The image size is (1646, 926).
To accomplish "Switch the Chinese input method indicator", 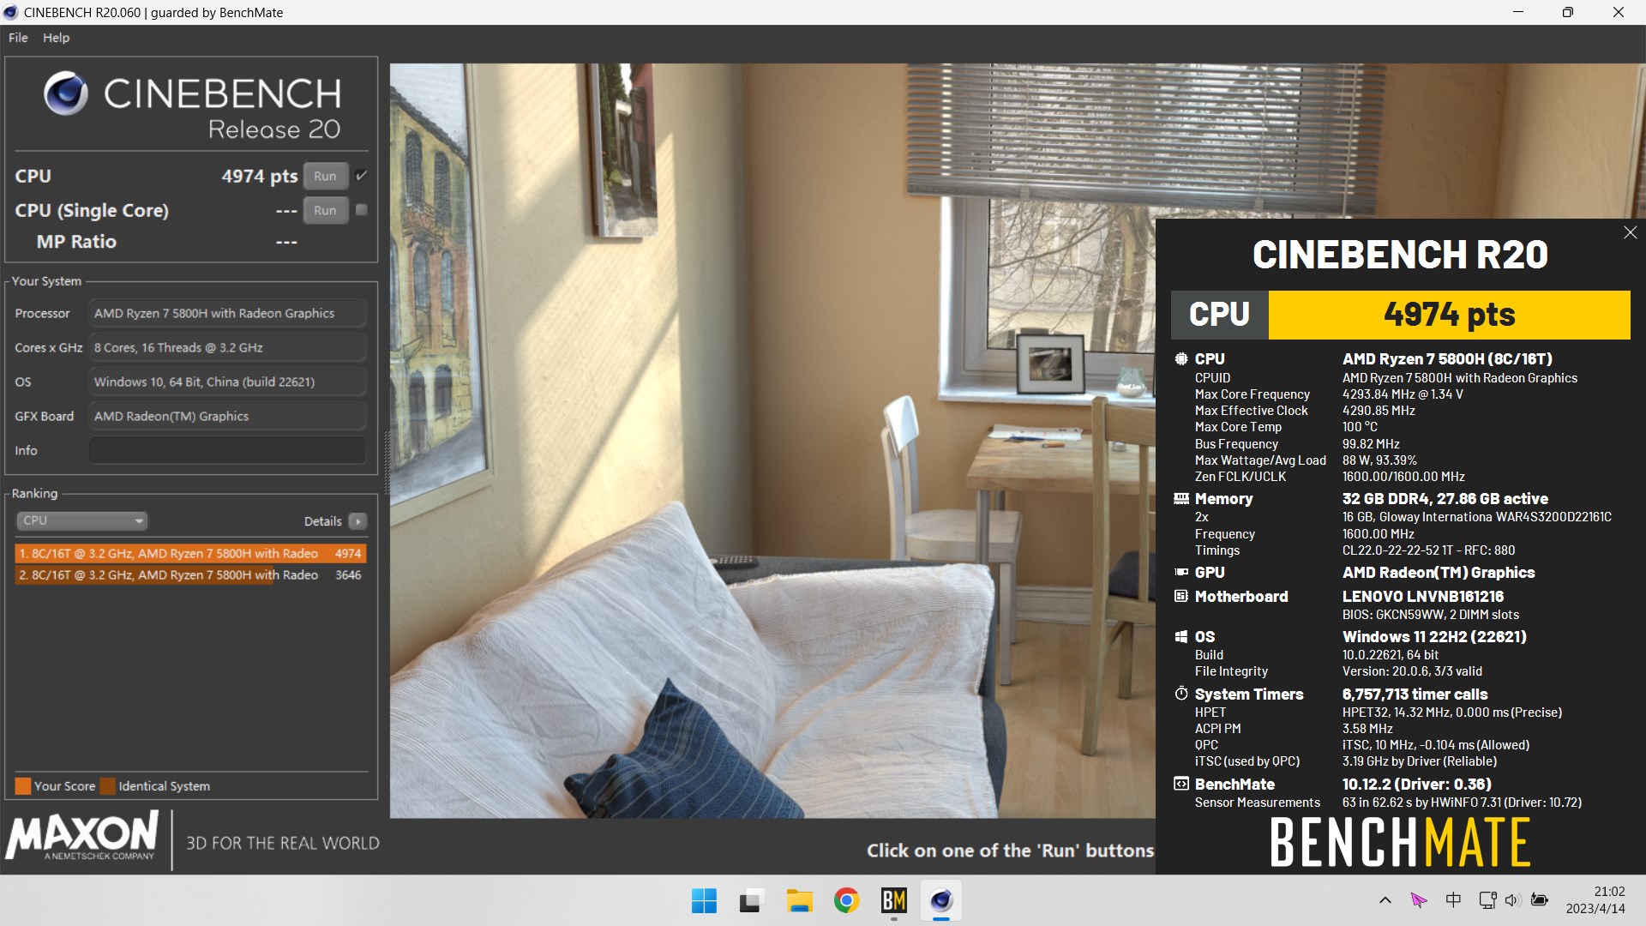I will click(1453, 900).
